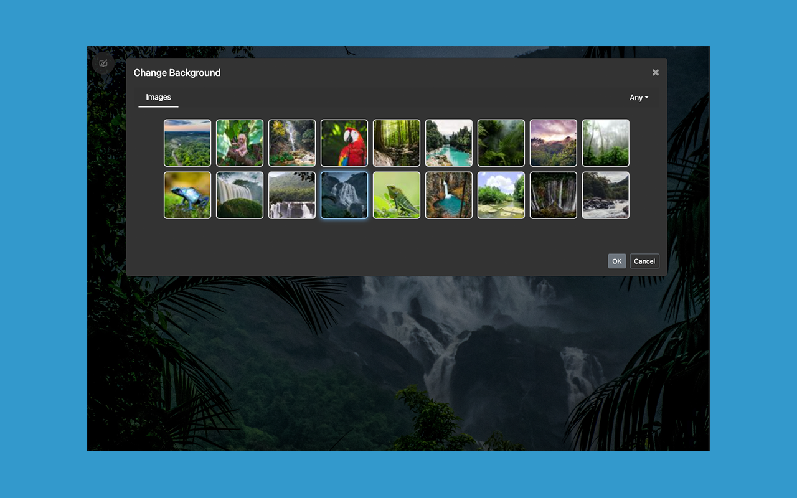Close the Change Background dialog
The width and height of the screenshot is (797, 498).
tap(656, 72)
